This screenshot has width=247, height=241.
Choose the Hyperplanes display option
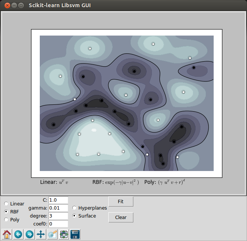coord(74,208)
